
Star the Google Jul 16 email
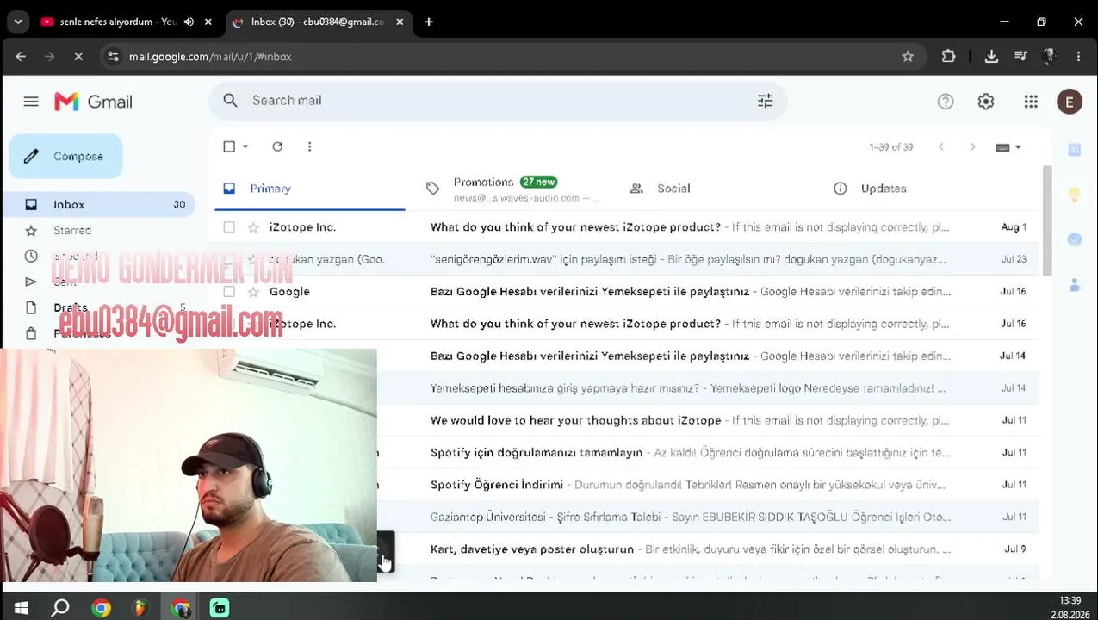(253, 292)
